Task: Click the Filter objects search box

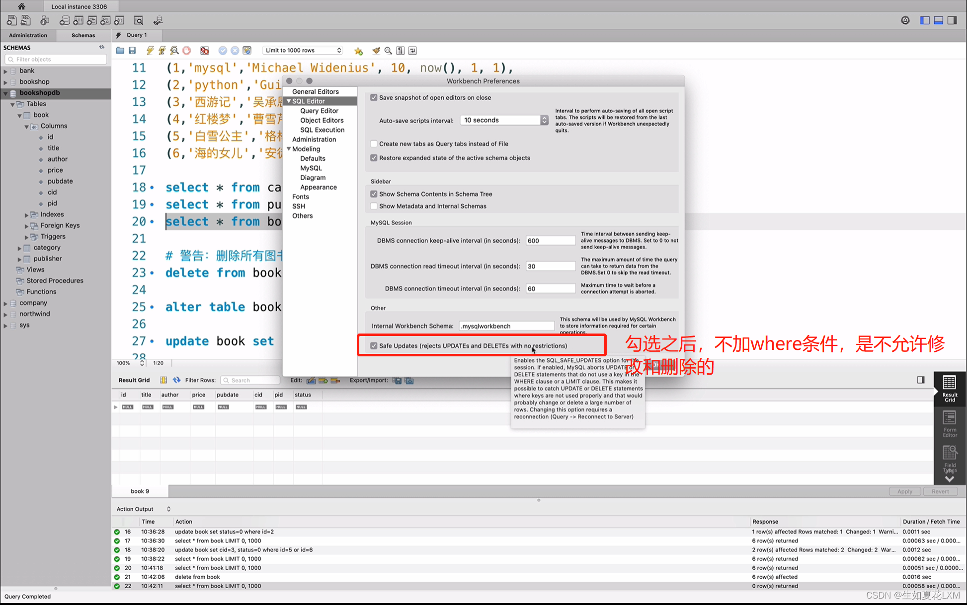Action: click(x=56, y=59)
